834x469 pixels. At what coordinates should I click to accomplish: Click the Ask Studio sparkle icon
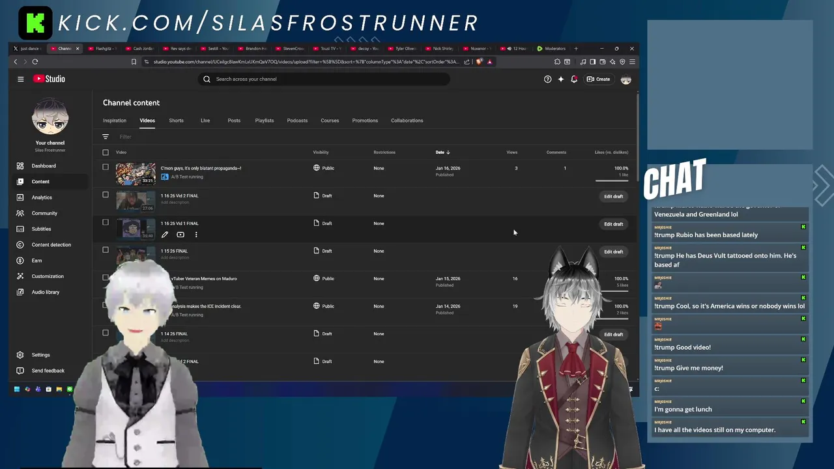pyautogui.click(x=561, y=79)
